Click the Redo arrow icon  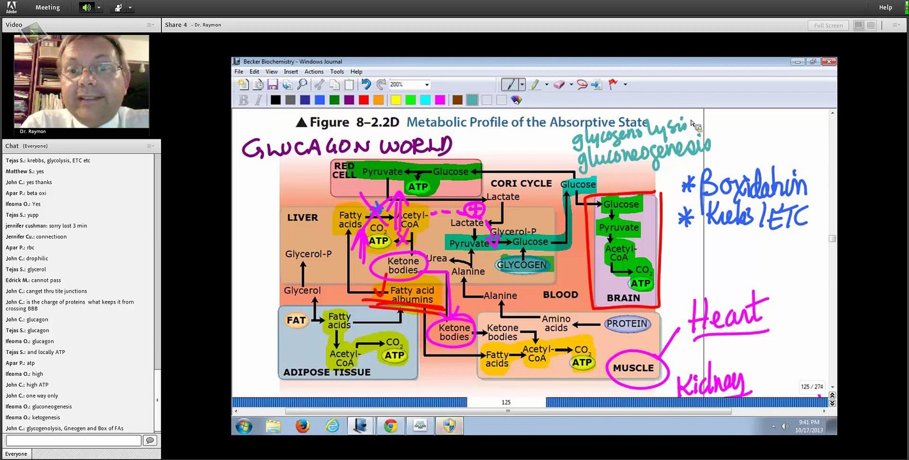[x=381, y=84]
